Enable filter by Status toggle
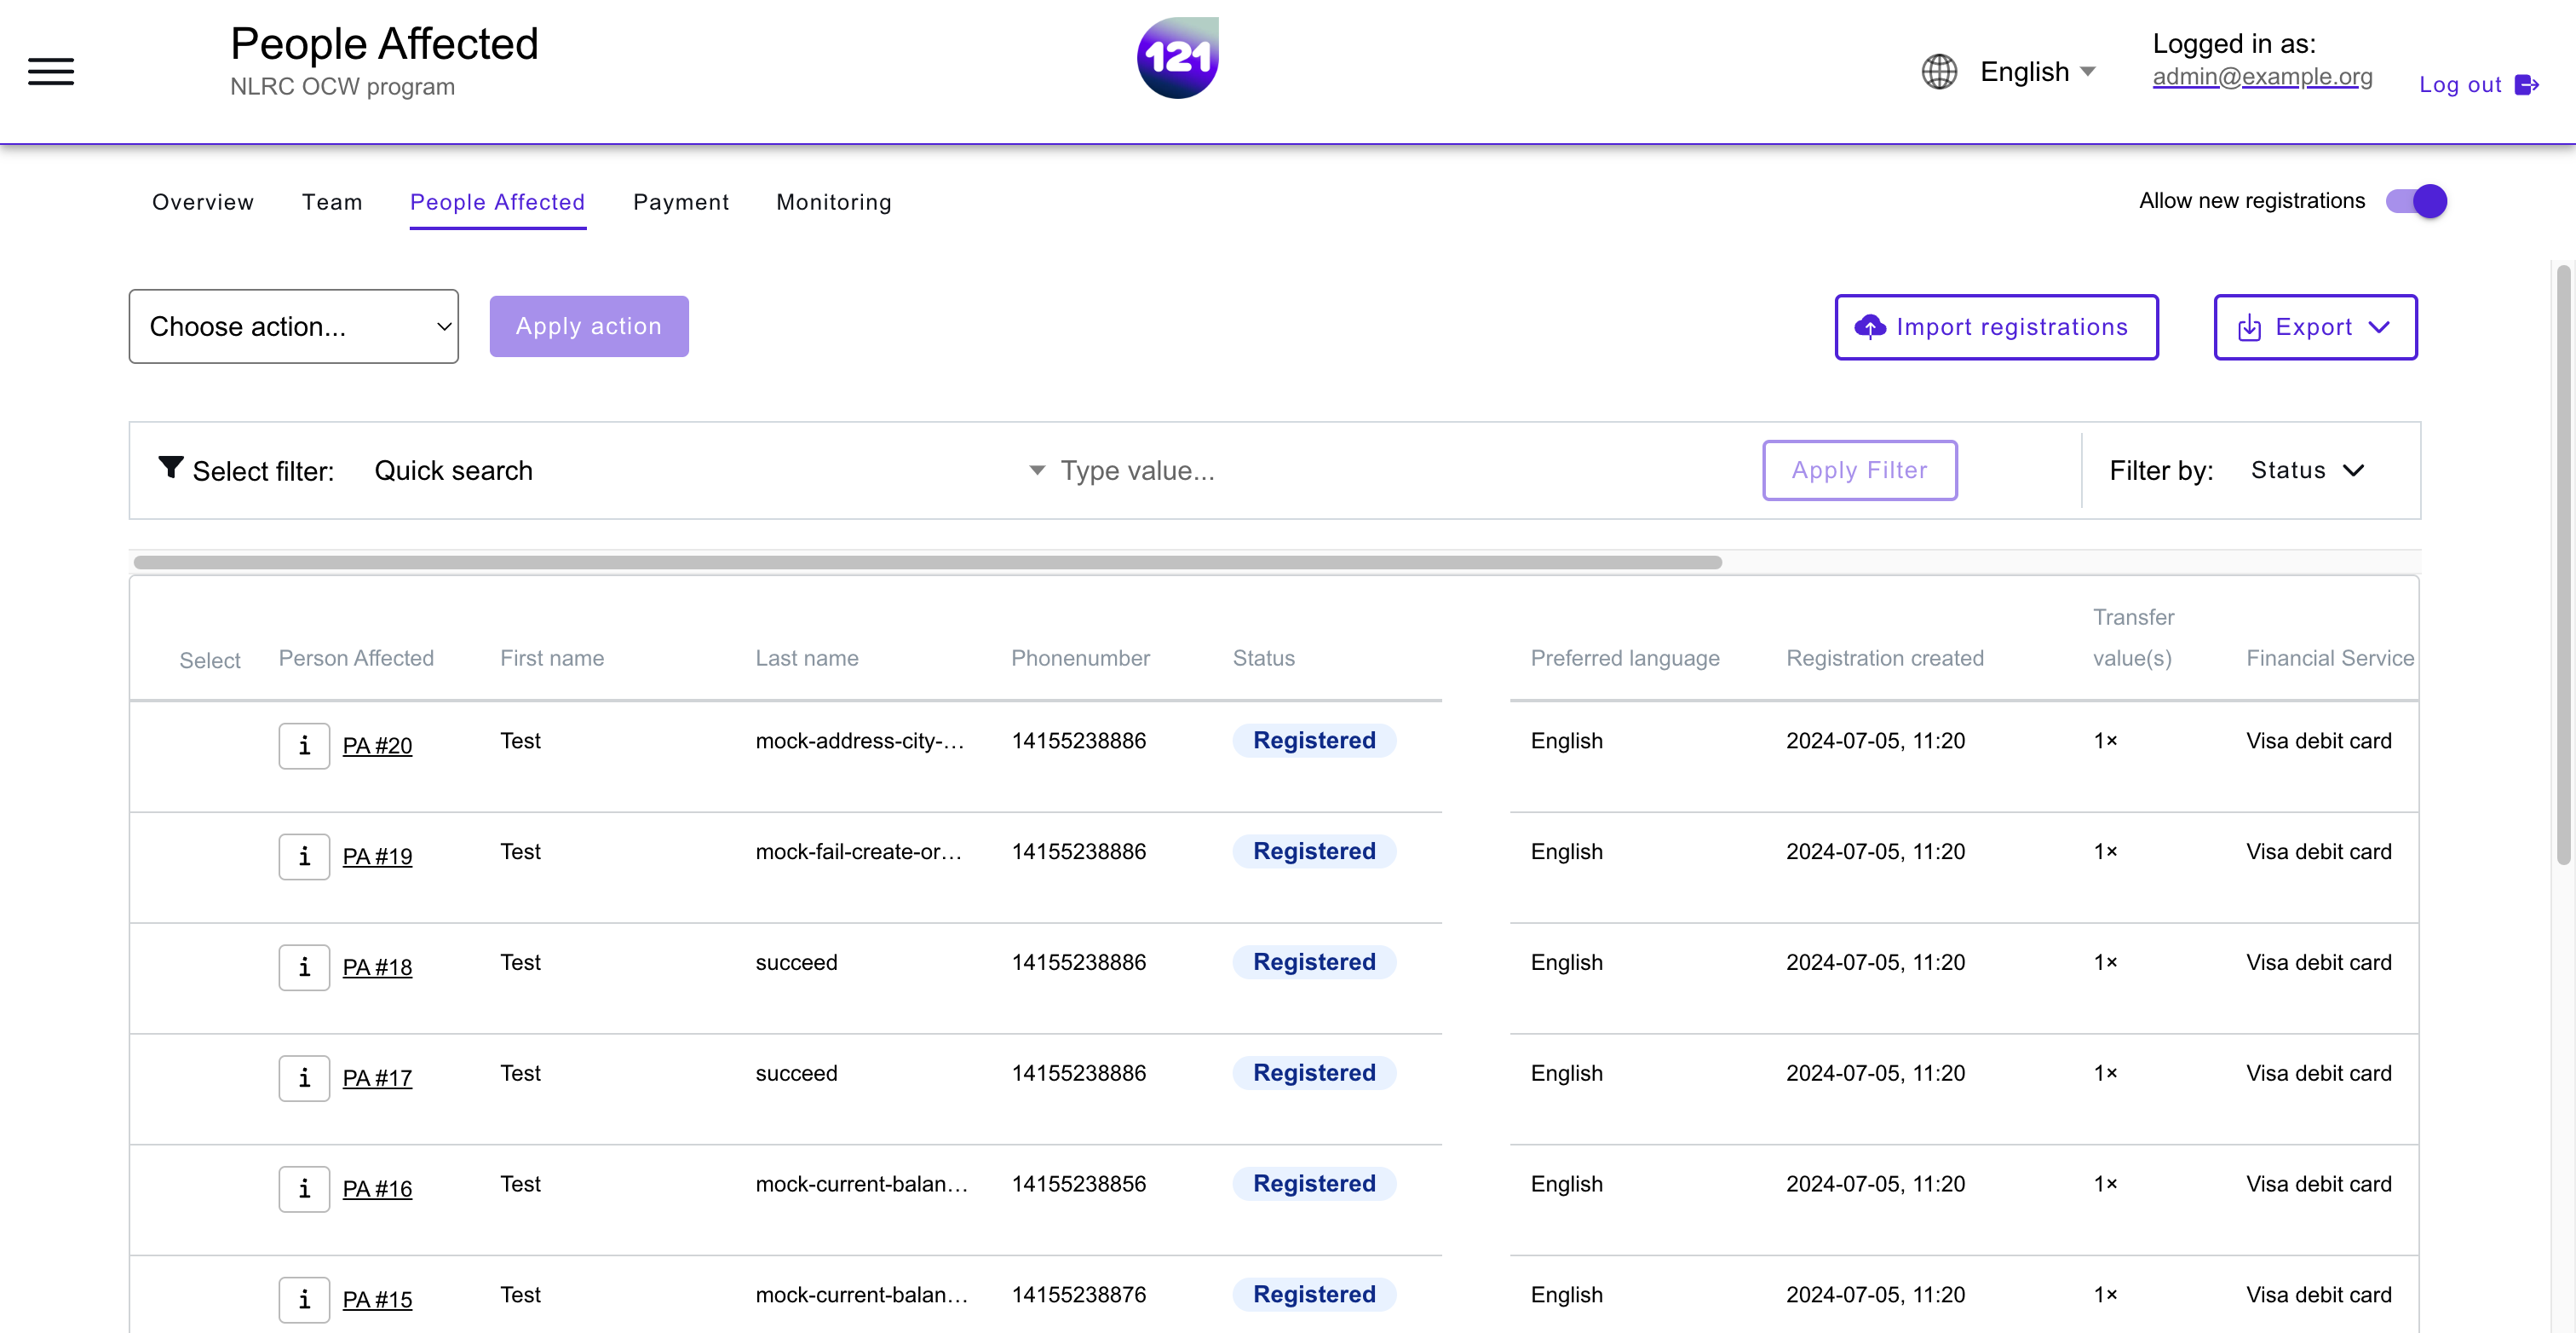This screenshot has height=1333, width=2576. (2308, 470)
